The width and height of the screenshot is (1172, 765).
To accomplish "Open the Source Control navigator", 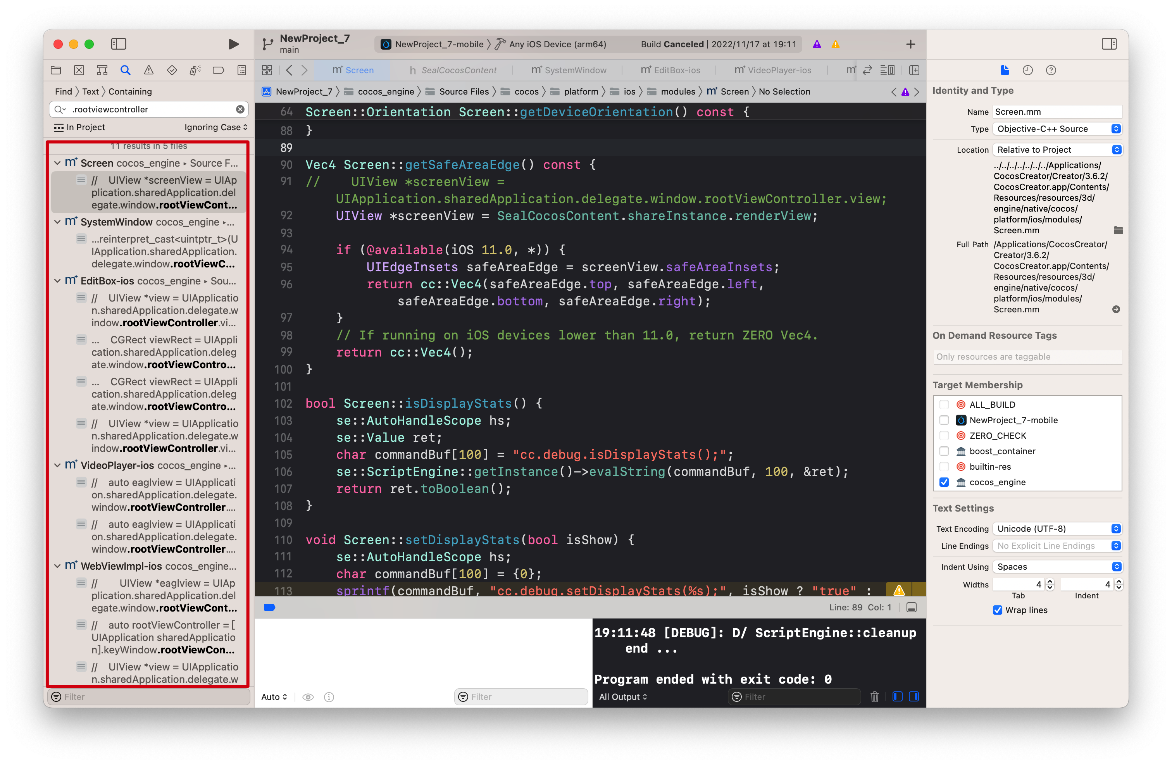I will (x=79, y=70).
